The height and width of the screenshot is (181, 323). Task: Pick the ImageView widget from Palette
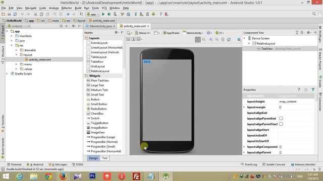98,132
